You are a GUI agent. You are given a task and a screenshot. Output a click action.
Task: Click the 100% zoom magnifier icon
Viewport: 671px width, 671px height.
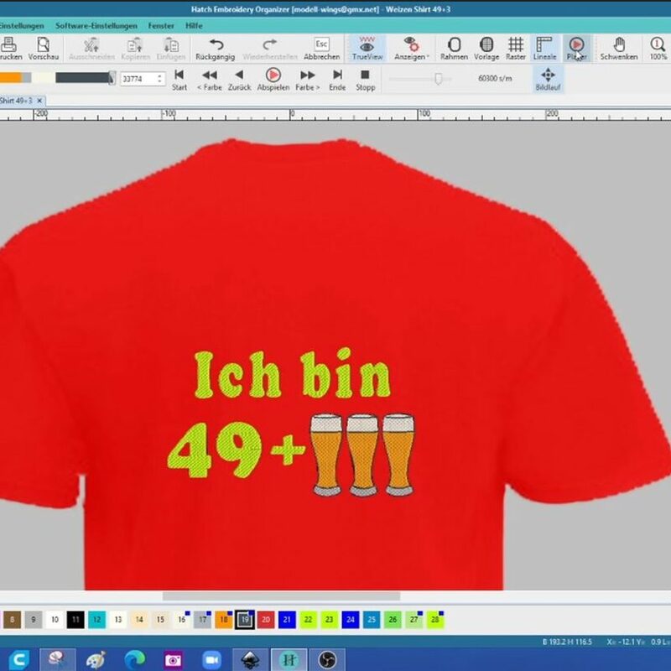(658, 44)
